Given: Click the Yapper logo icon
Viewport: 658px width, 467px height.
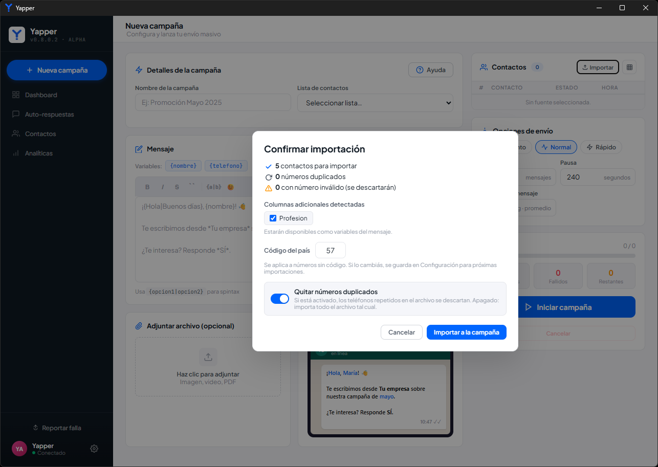Looking at the screenshot, I should click(17, 35).
